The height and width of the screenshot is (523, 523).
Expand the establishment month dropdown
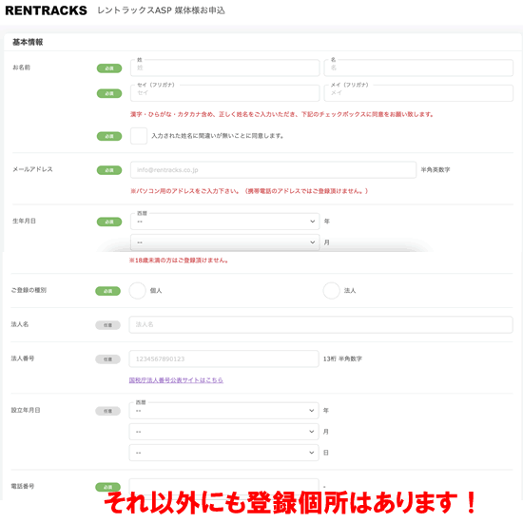[x=223, y=432]
